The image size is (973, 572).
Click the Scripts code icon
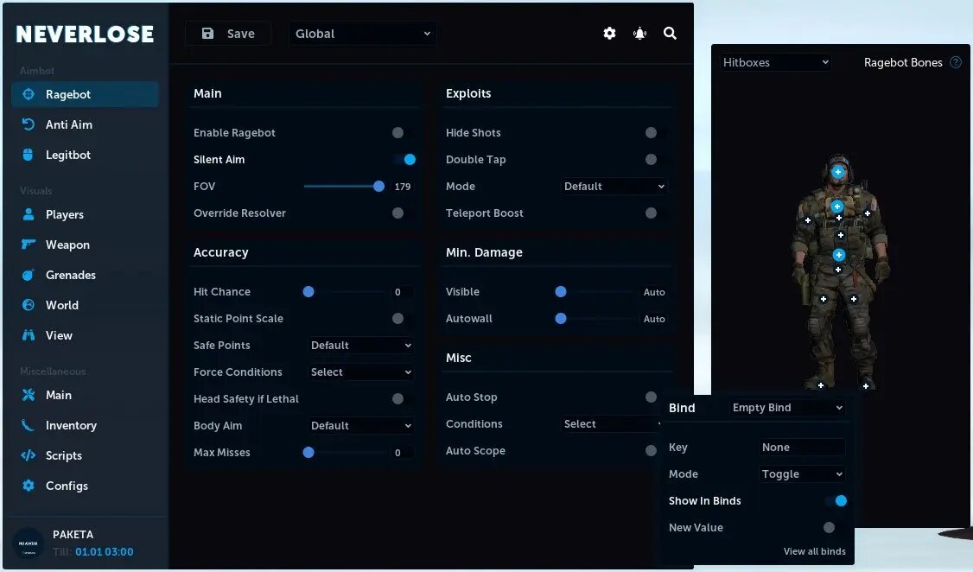click(29, 455)
